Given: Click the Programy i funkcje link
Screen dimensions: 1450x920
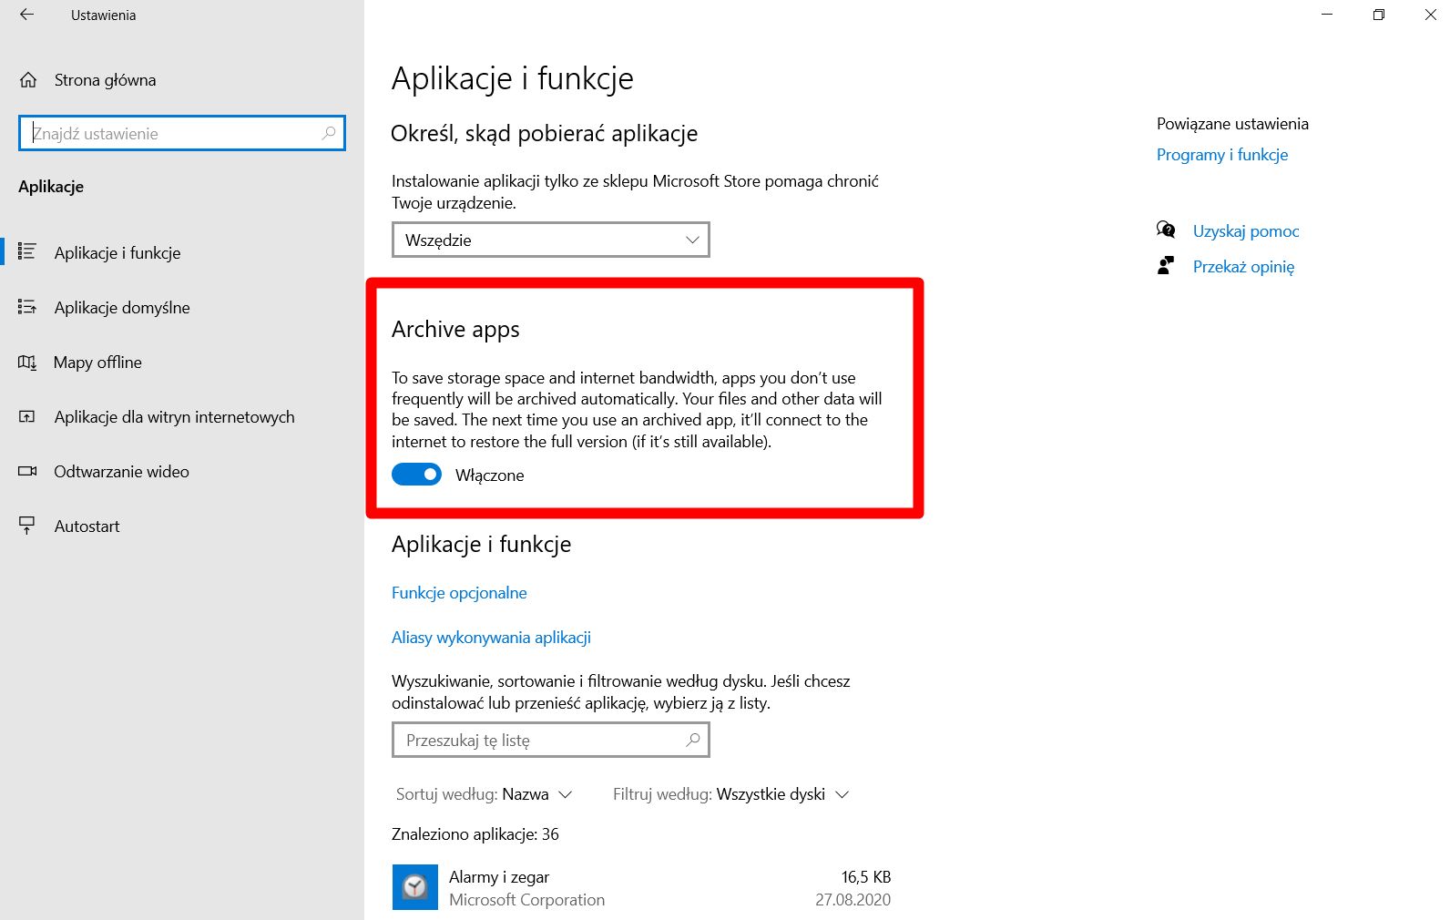Looking at the screenshot, I should [x=1222, y=155].
